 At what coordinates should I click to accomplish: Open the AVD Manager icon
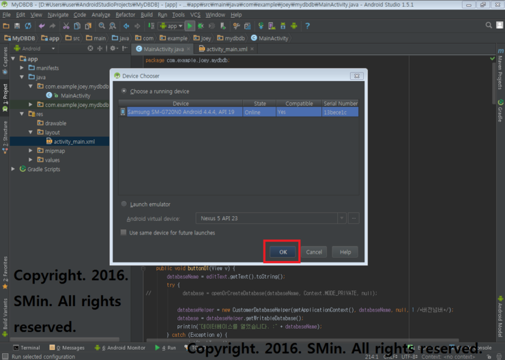(x=272, y=26)
